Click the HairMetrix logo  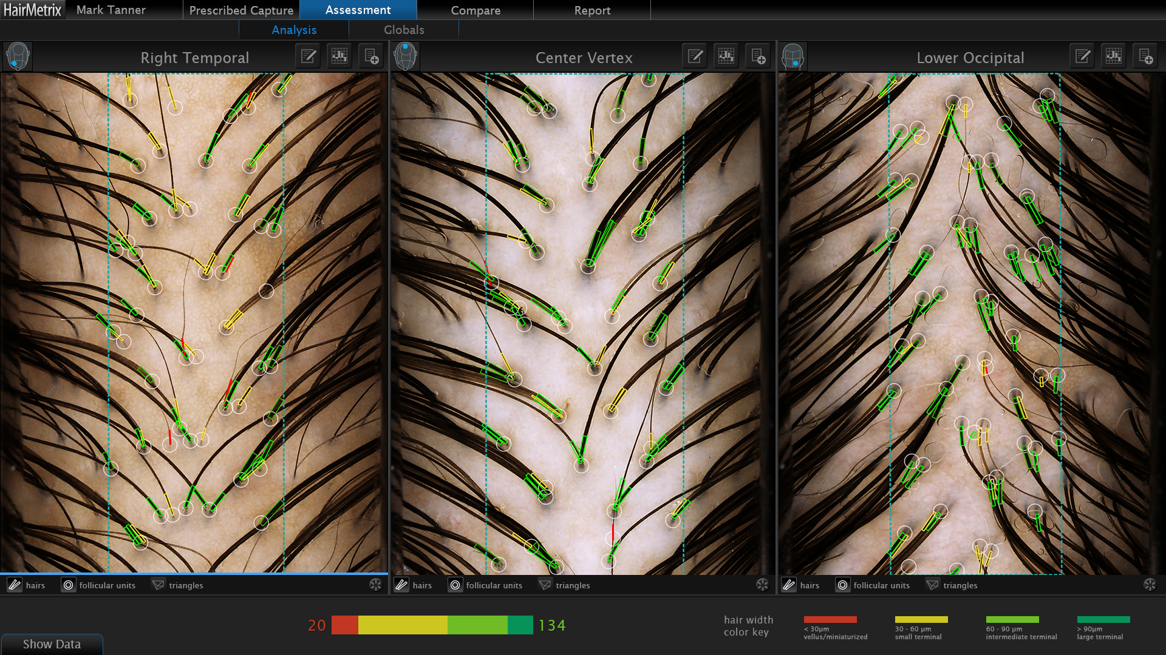(33, 10)
